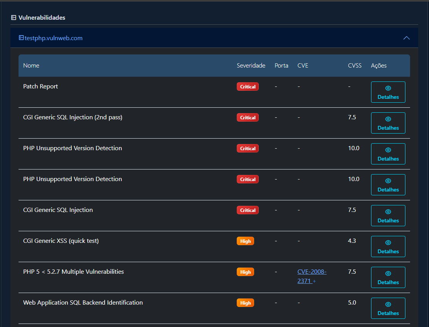Click the eye icon for CGI Generic SQL Injection (2nd pass)
Screen dimensions: 429x327
[388, 119]
